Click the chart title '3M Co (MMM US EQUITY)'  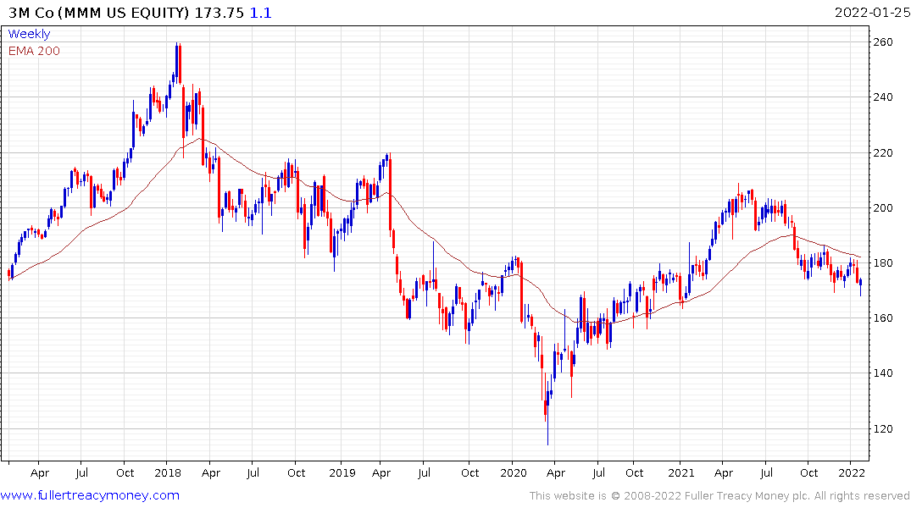(x=99, y=13)
